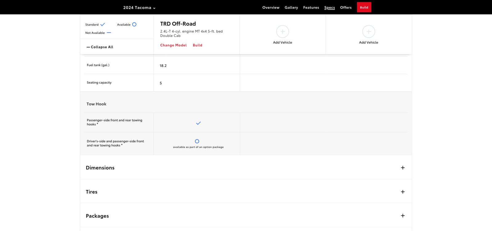492x231 pixels.
Task: Click the Driver's-side and passenger-side towing hooks label
Action: (x=115, y=143)
